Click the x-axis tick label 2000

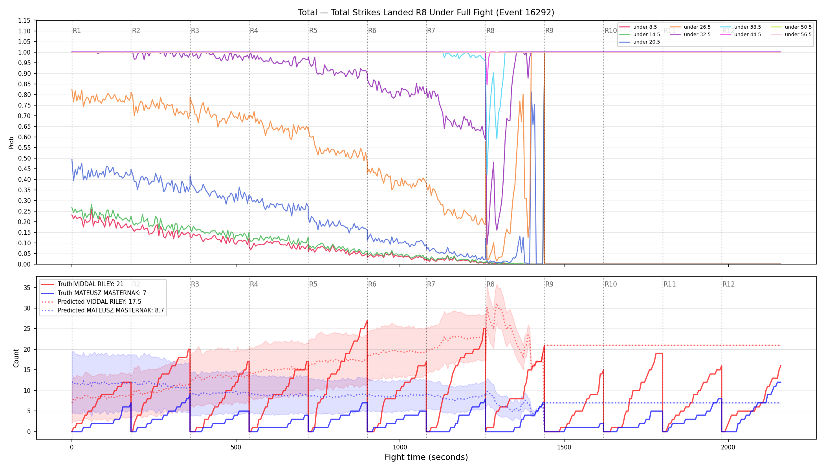728,447
